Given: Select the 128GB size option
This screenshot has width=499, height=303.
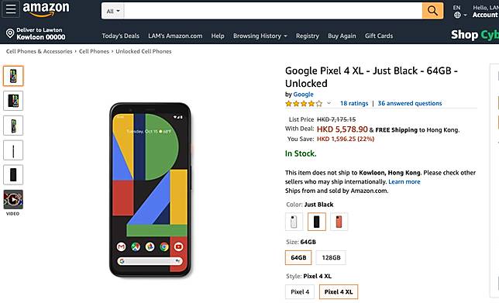Looking at the screenshot, I should click(x=331, y=257).
